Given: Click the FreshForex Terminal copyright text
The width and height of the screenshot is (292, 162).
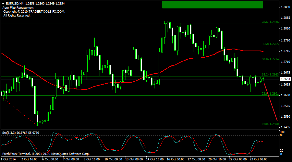Looking at the screenshot, I should (x=46, y=154).
